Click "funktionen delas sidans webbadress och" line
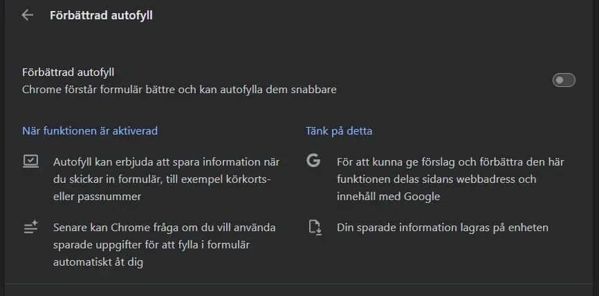 pos(436,179)
